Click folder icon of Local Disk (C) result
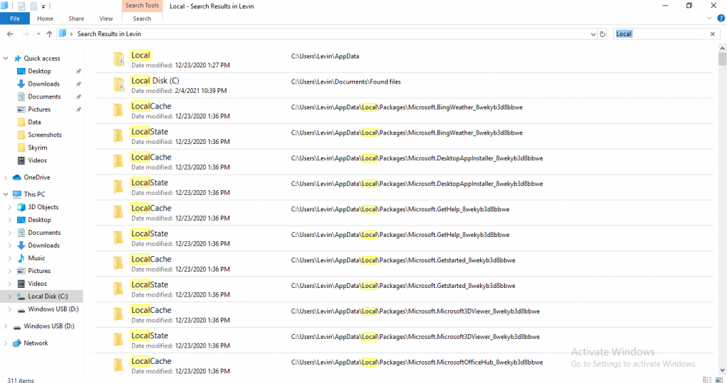The image size is (727, 383). click(x=119, y=84)
